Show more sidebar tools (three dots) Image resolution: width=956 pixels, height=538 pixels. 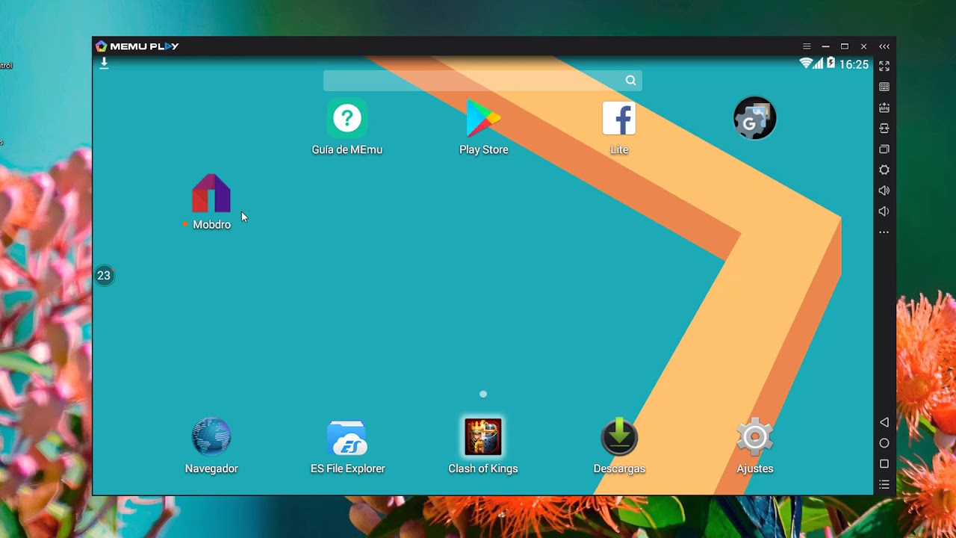click(x=884, y=232)
